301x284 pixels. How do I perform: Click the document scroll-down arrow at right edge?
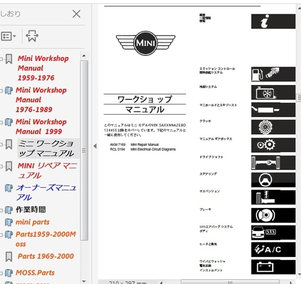point(299,274)
